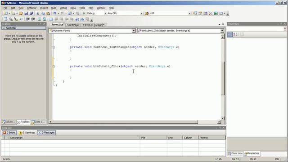Toggle the 0 Messages filter
The image size is (288, 162).
[46, 133]
